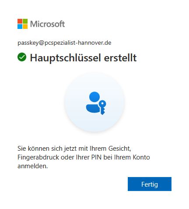Click the word erstellt in heading
Viewport: 189px width, 209px height.
[120, 57]
